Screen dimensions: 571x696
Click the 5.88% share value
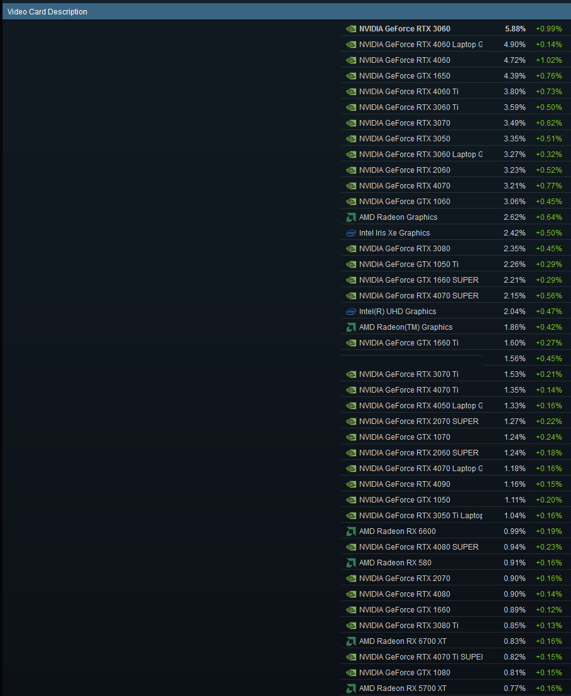pos(515,29)
